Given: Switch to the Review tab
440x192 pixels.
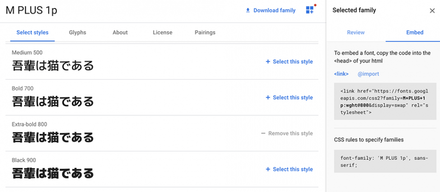Looking at the screenshot, I should pos(356,33).
